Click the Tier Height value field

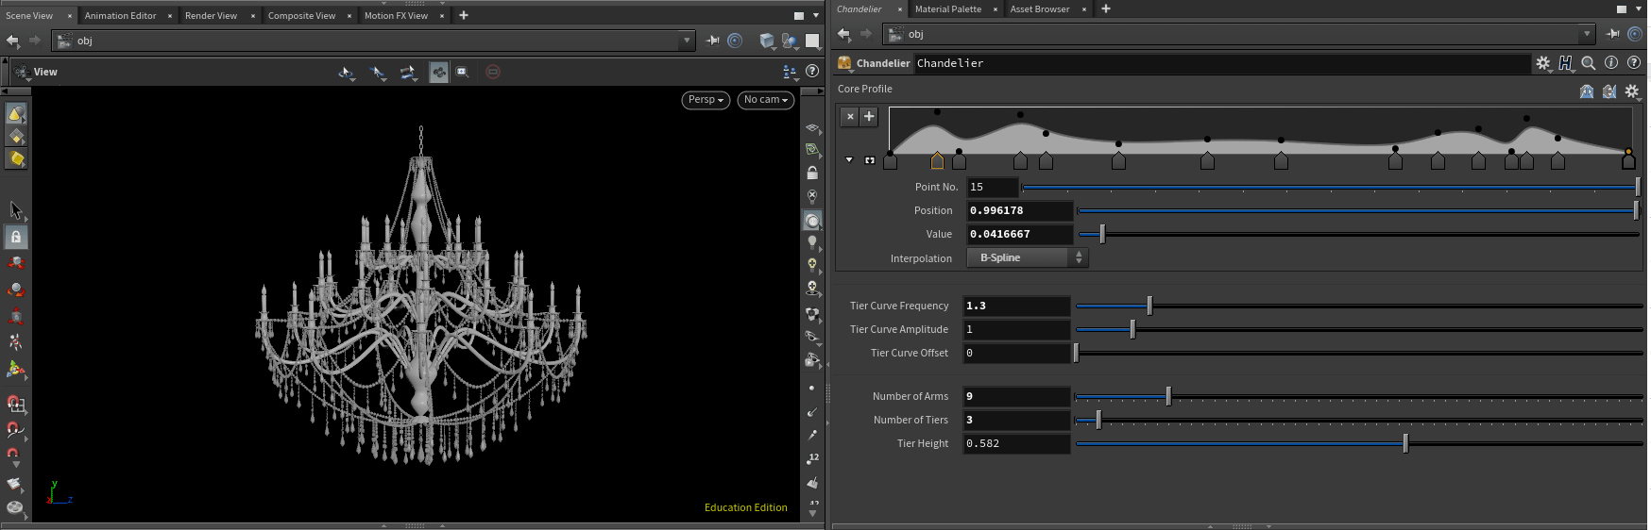1016,443
